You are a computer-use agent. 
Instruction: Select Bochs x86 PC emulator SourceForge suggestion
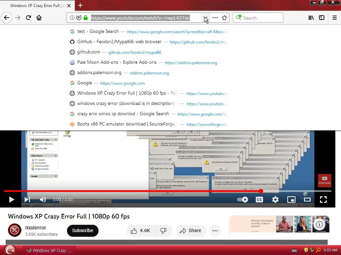[148, 124]
